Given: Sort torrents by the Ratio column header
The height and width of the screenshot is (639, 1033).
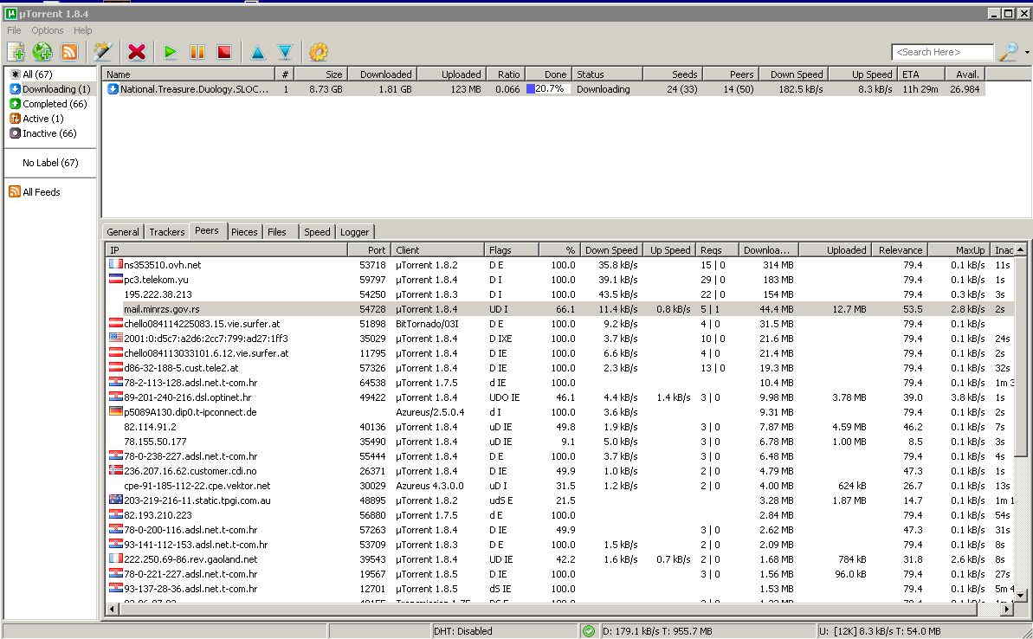Looking at the screenshot, I should point(505,74).
